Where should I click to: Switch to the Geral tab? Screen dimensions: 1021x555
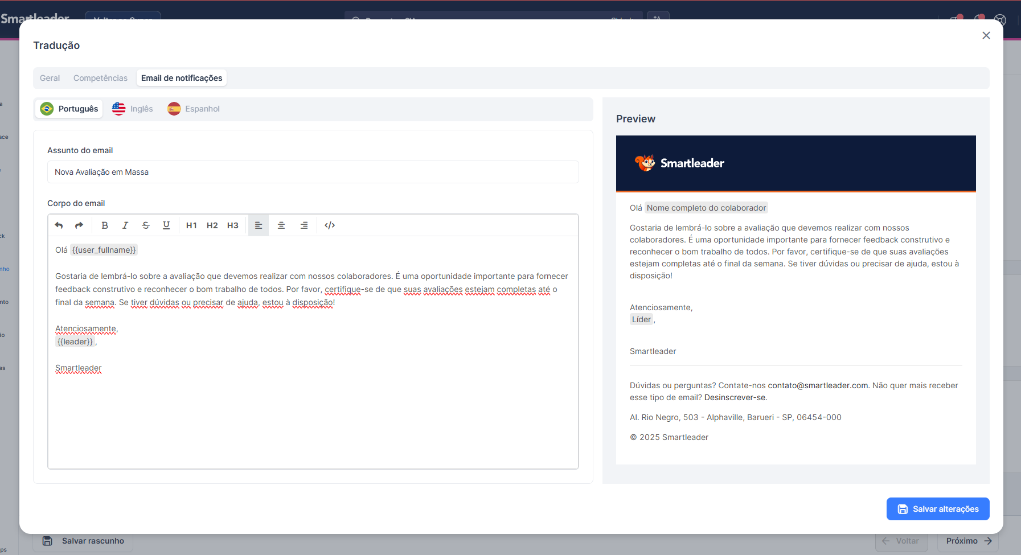pyautogui.click(x=50, y=78)
